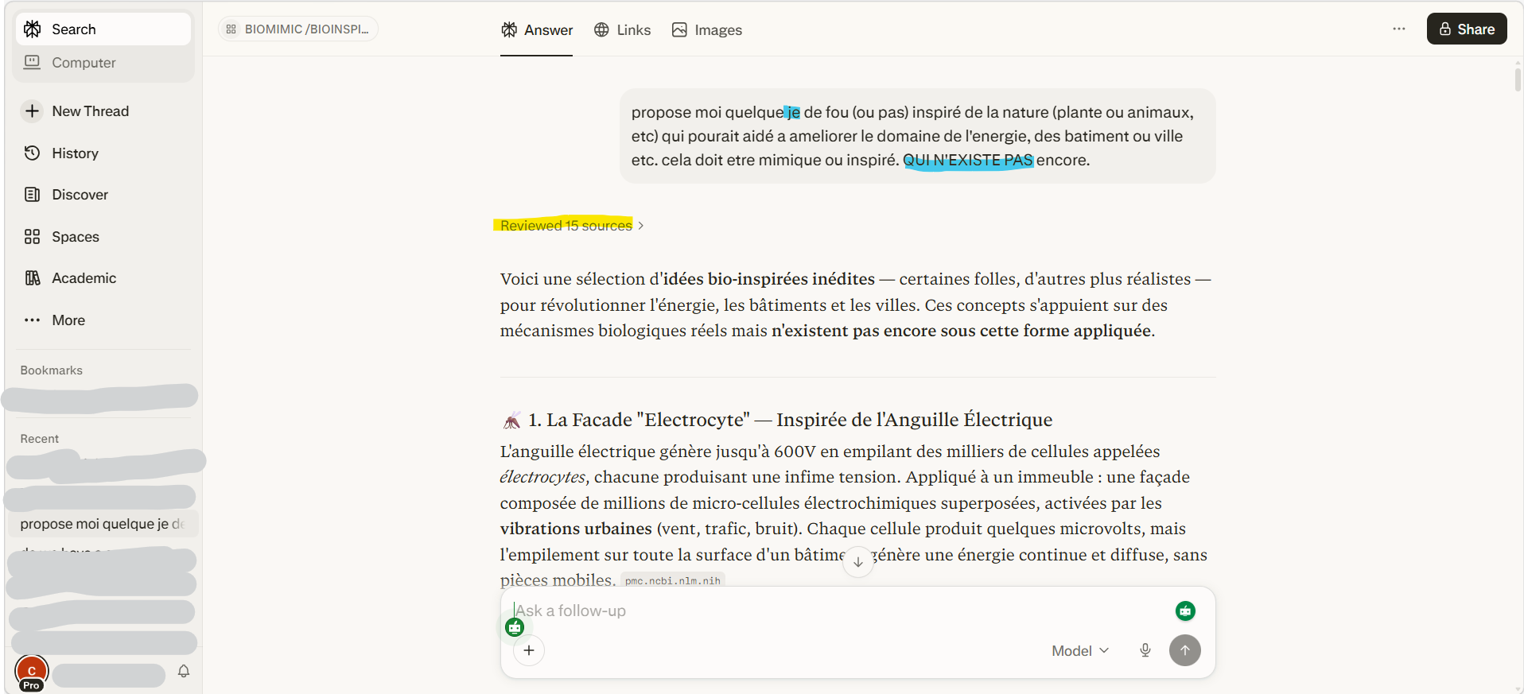The image size is (1524, 694).
Task: Open Spaces from the sidebar
Action: [75, 237]
